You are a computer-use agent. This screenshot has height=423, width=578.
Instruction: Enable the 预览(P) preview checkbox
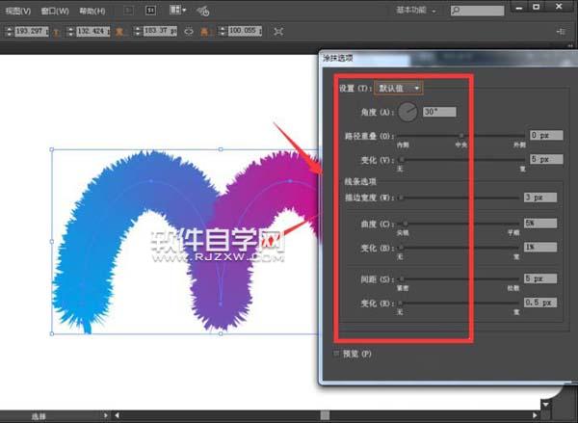[x=336, y=354]
